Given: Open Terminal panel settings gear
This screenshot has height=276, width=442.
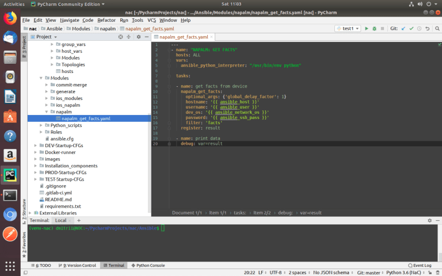Looking at the screenshot, I should (x=429, y=221).
